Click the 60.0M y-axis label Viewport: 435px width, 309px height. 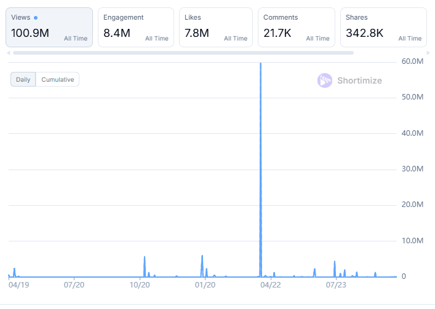pyautogui.click(x=412, y=61)
